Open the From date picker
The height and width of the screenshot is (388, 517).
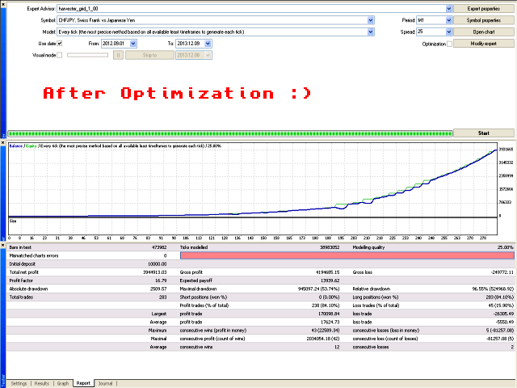[133, 44]
